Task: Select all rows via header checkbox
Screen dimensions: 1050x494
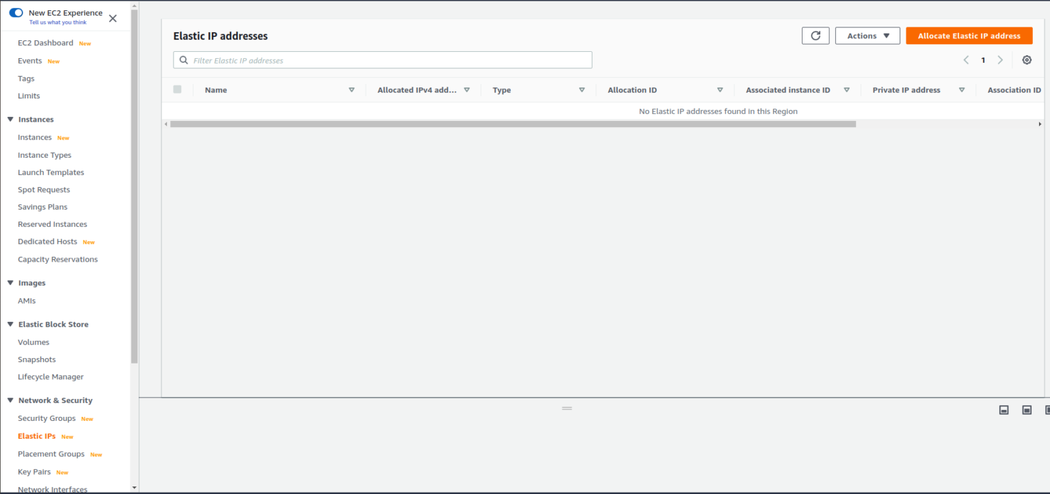Action: click(x=177, y=89)
